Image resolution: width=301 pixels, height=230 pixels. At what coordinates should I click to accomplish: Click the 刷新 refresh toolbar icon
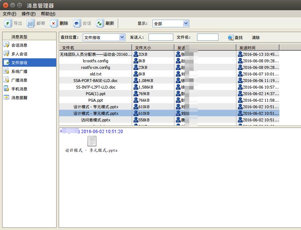click(x=100, y=23)
